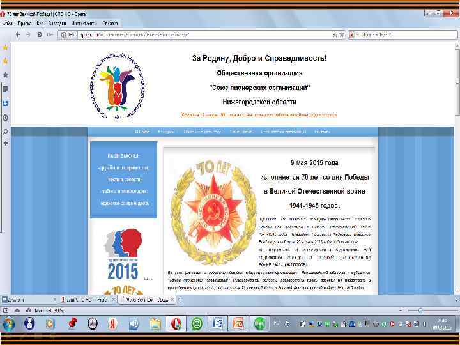Click the gray star sidebar icon

[5, 75]
